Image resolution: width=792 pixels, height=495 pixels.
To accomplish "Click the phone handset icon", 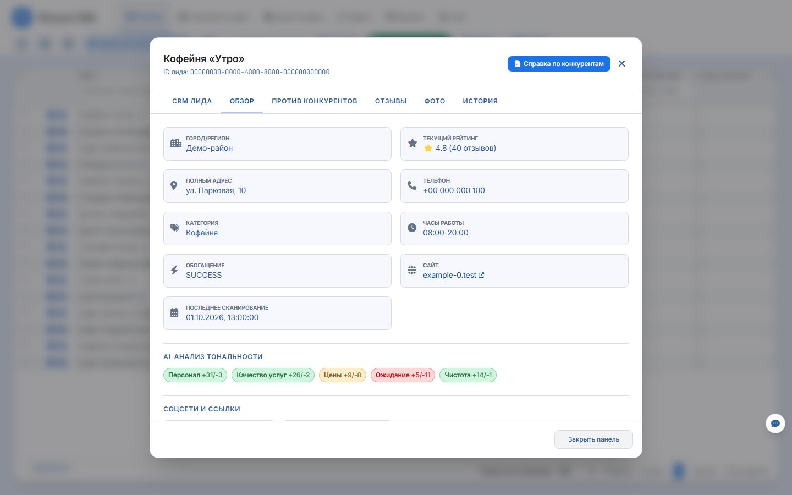I will pyautogui.click(x=412, y=185).
